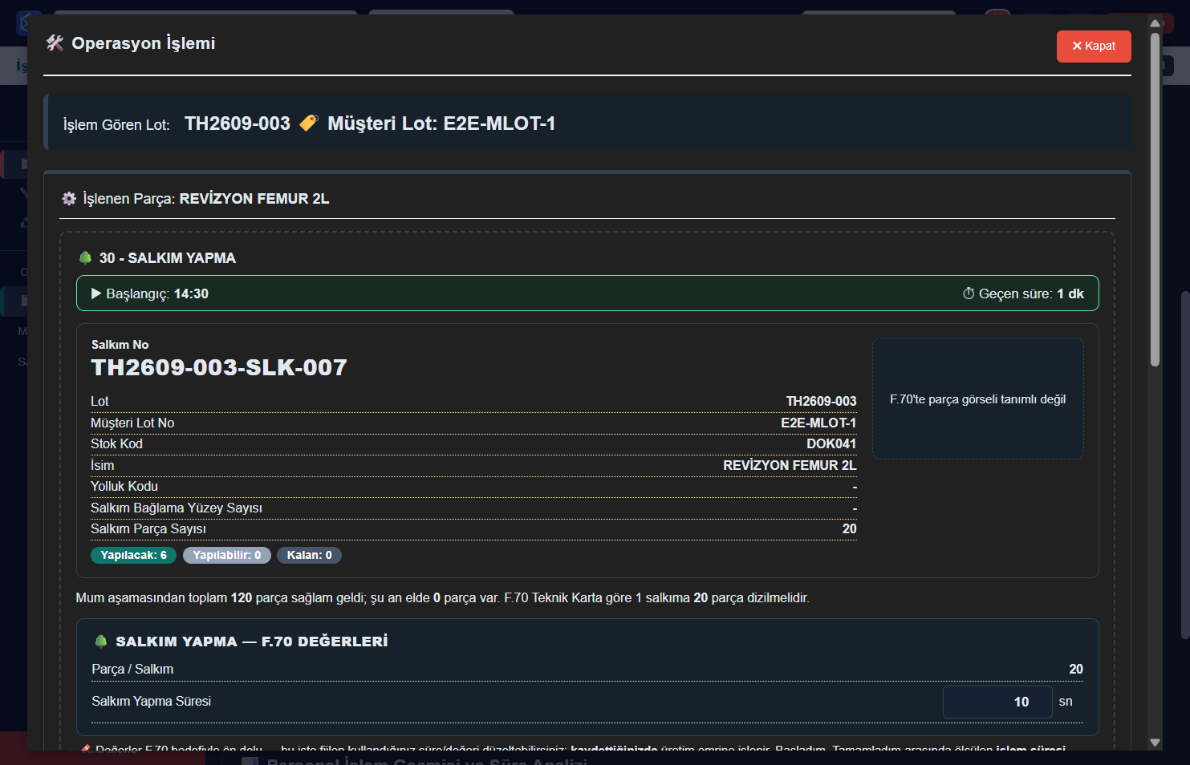The image size is (1190, 765).
Task: Click the Salkım Parça Sayısı row
Action: click(x=473, y=529)
